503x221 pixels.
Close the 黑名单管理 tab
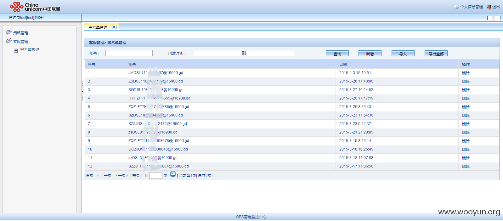pyautogui.click(x=114, y=27)
